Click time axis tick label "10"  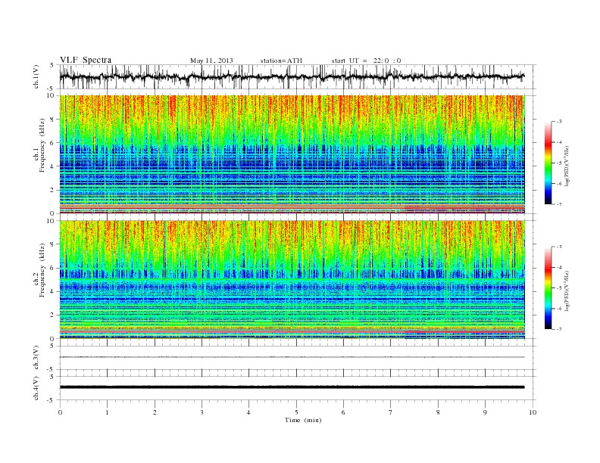(533, 412)
